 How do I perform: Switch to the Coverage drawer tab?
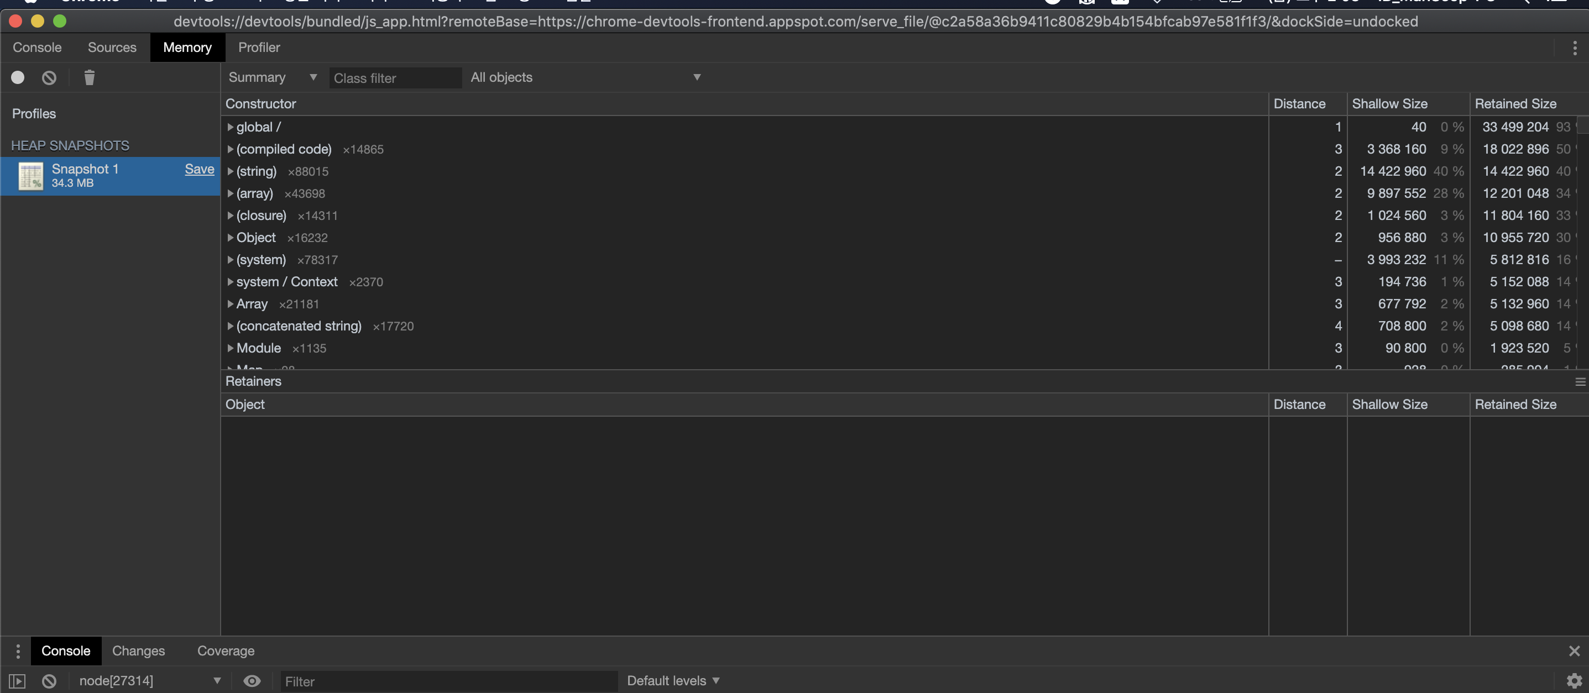point(226,651)
